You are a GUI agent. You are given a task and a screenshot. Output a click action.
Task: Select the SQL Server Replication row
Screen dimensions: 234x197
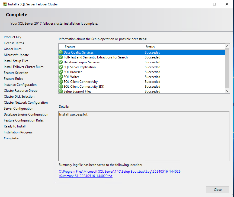click(142, 67)
